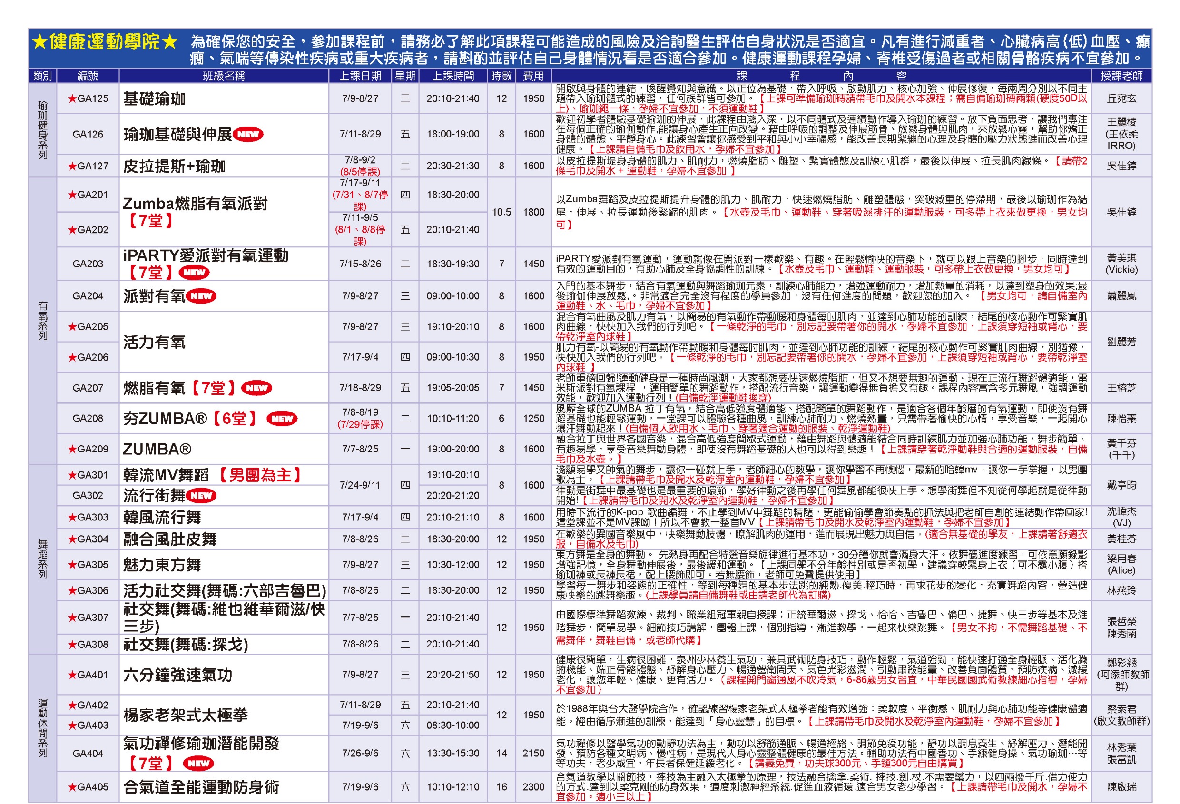Image resolution: width=1180 pixels, height=804 pixels.
Task: Click the 編號 column header
Action: 88,76
